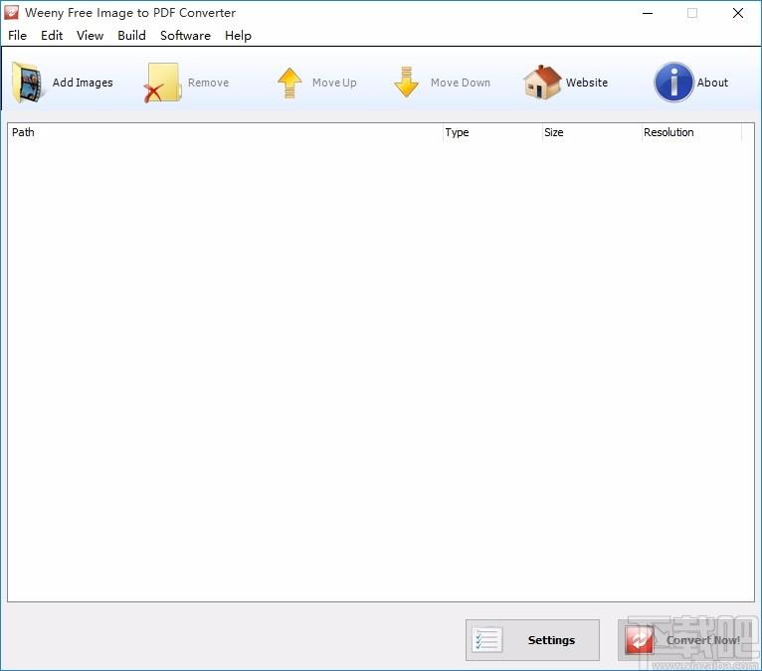Image resolution: width=762 pixels, height=671 pixels.
Task: Click the Add Images label
Action: 83,83
